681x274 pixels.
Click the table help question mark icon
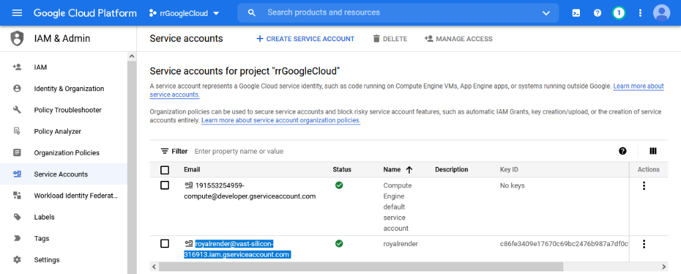(x=622, y=151)
